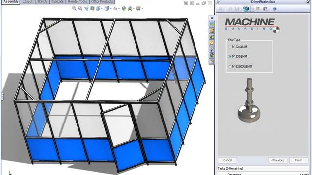The width and height of the screenshot is (312, 175).
Task: Open the SolidWorks Resources house tab
Action: (212, 31)
